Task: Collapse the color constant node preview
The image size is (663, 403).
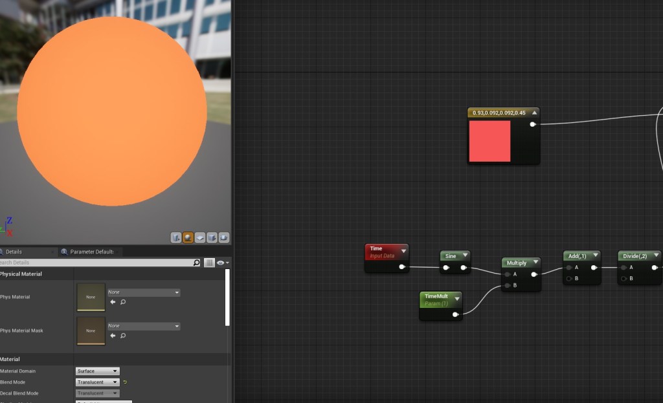Action: point(534,113)
